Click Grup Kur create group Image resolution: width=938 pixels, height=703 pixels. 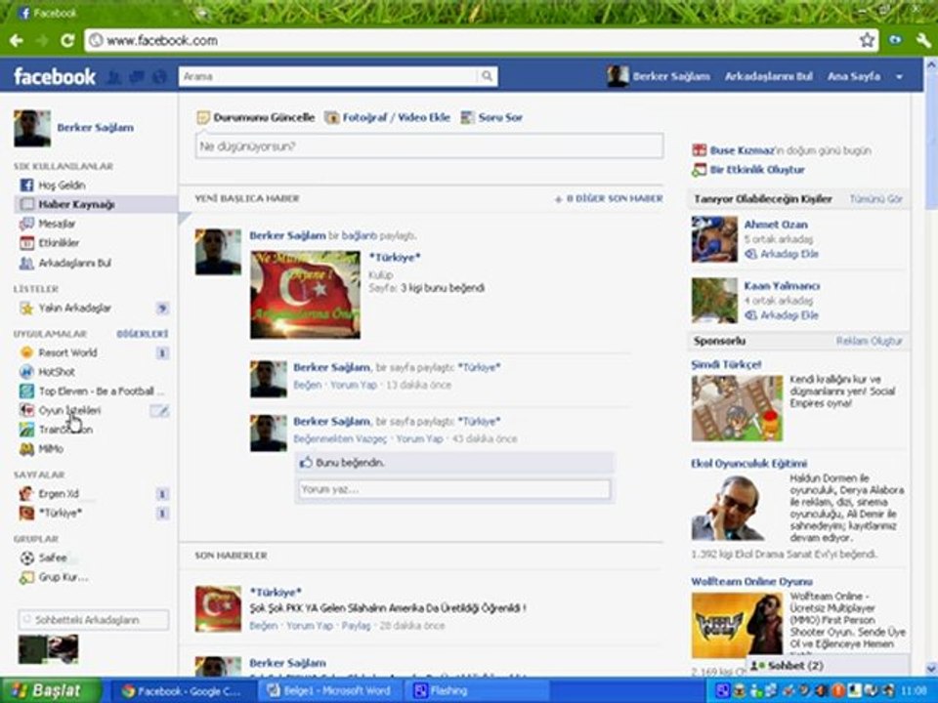[63, 577]
